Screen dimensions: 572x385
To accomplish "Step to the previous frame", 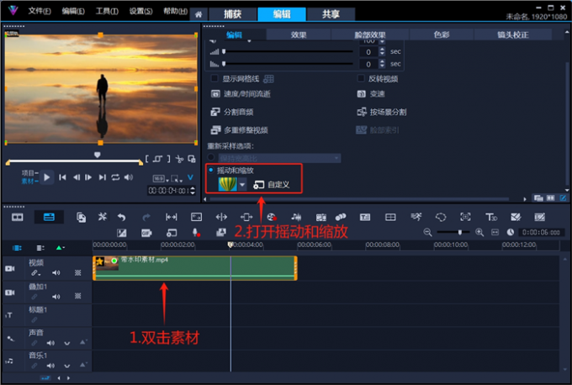I will (x=77, y=177).
